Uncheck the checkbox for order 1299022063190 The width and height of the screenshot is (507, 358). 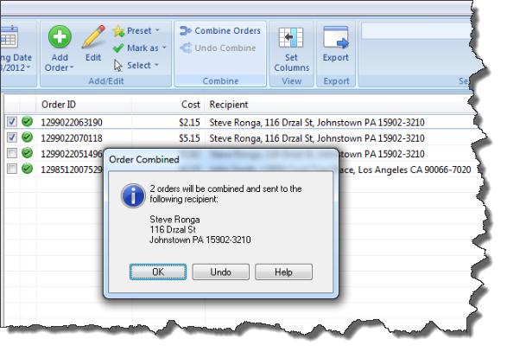(12, 122)
